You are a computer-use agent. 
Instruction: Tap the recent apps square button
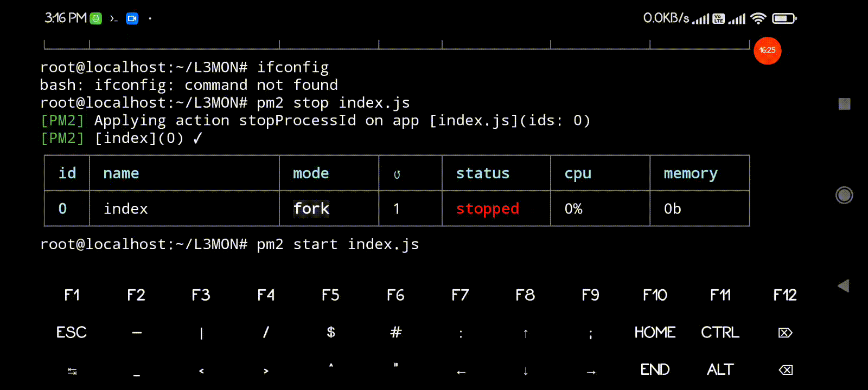click(844, 104)
